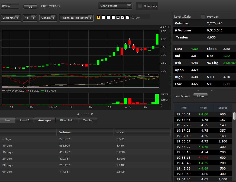Click the 19:46:46 trade row
Screen dimensions: 236x182
point(203,163)
